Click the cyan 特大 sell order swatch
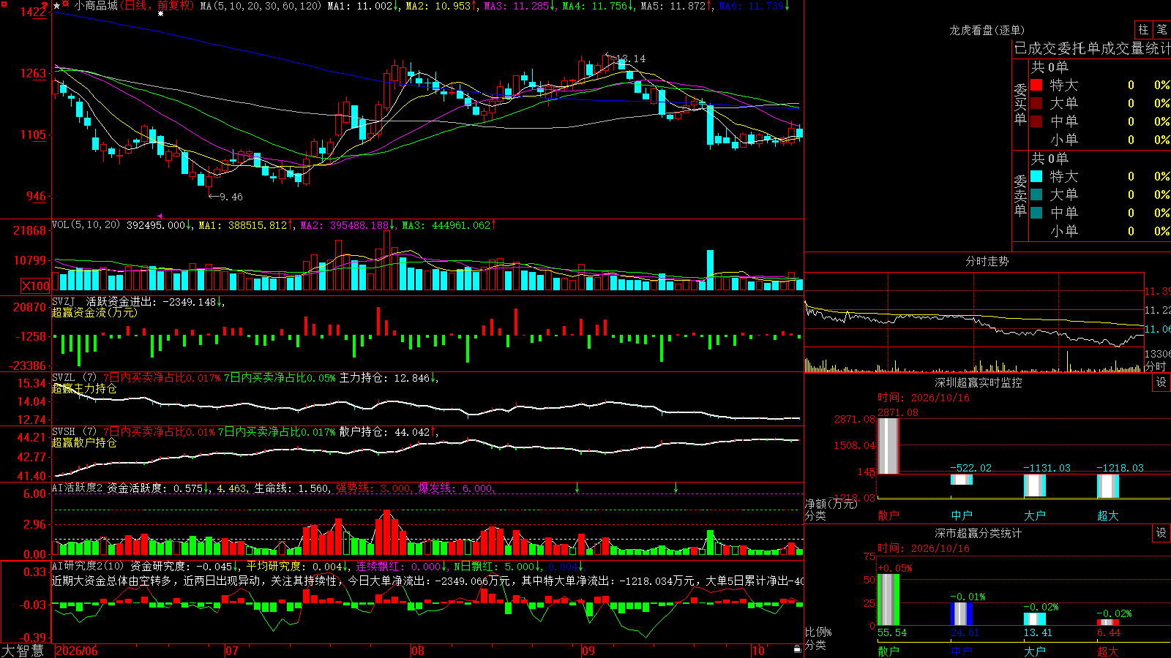This screenshot has width=1171, height=658. 1036,176
